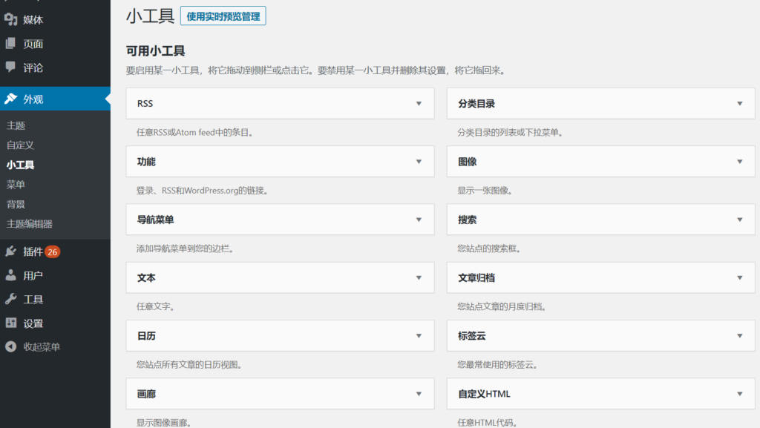Open the 主题 submenu item
This screenshot has height=428, width=760.
(x=16, y=126)
